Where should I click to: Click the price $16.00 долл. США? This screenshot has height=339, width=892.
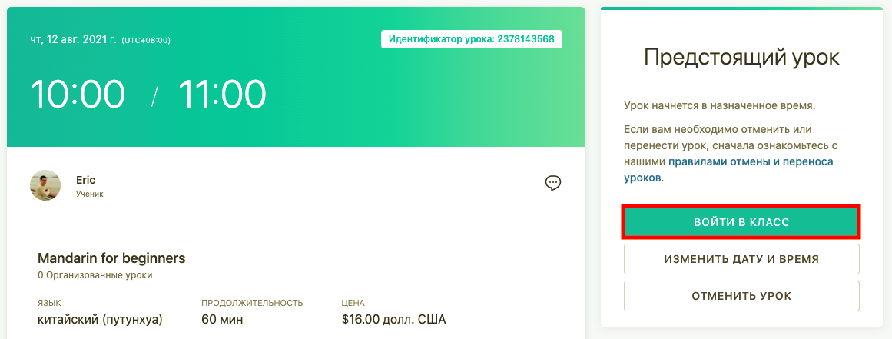393,319
